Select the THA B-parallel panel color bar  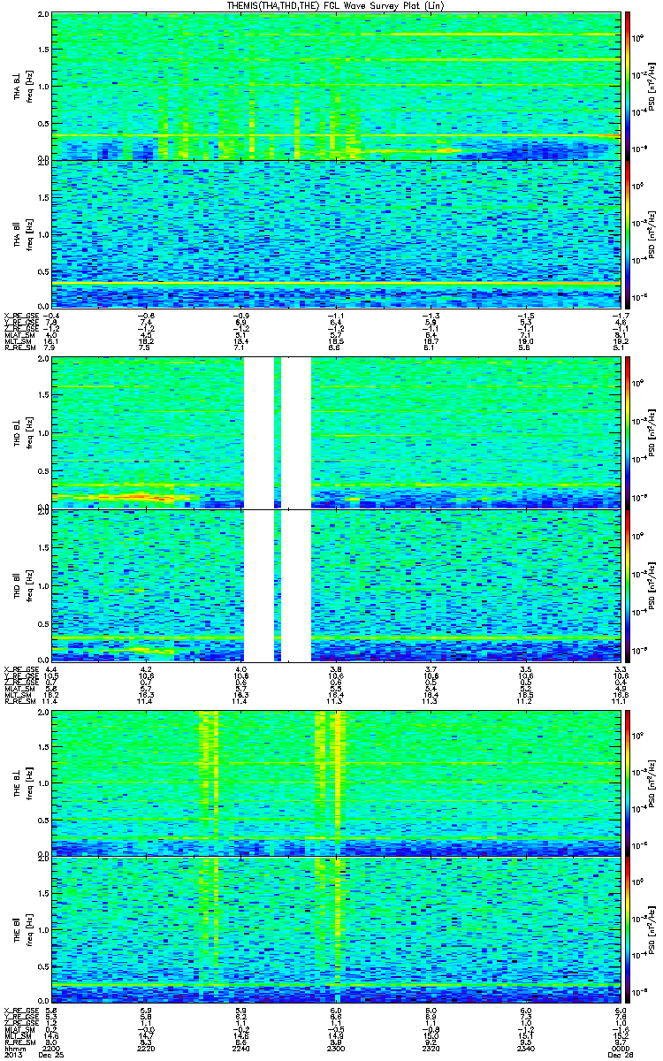click(628, 234)
